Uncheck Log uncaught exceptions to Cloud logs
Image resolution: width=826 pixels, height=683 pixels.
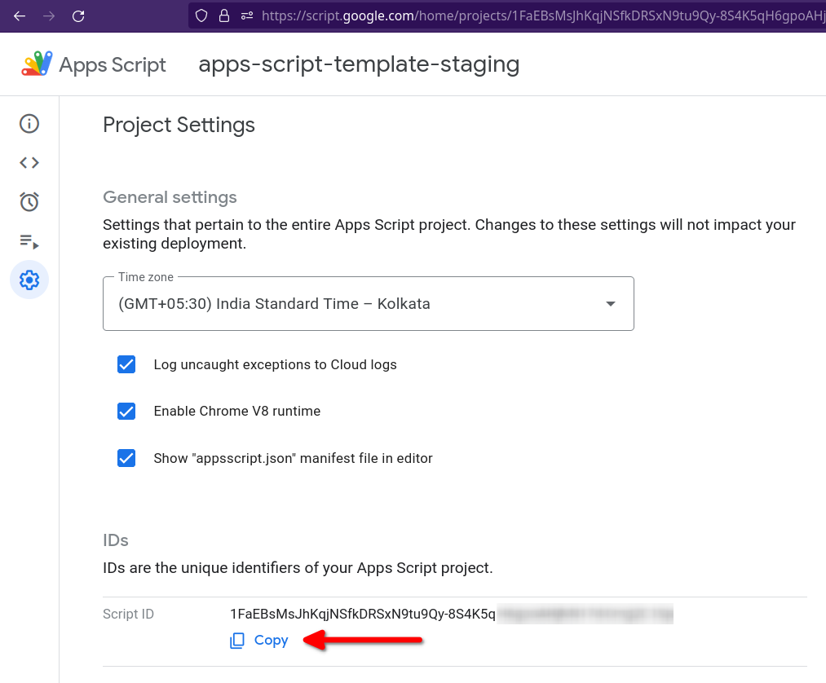tap(126, 364)
